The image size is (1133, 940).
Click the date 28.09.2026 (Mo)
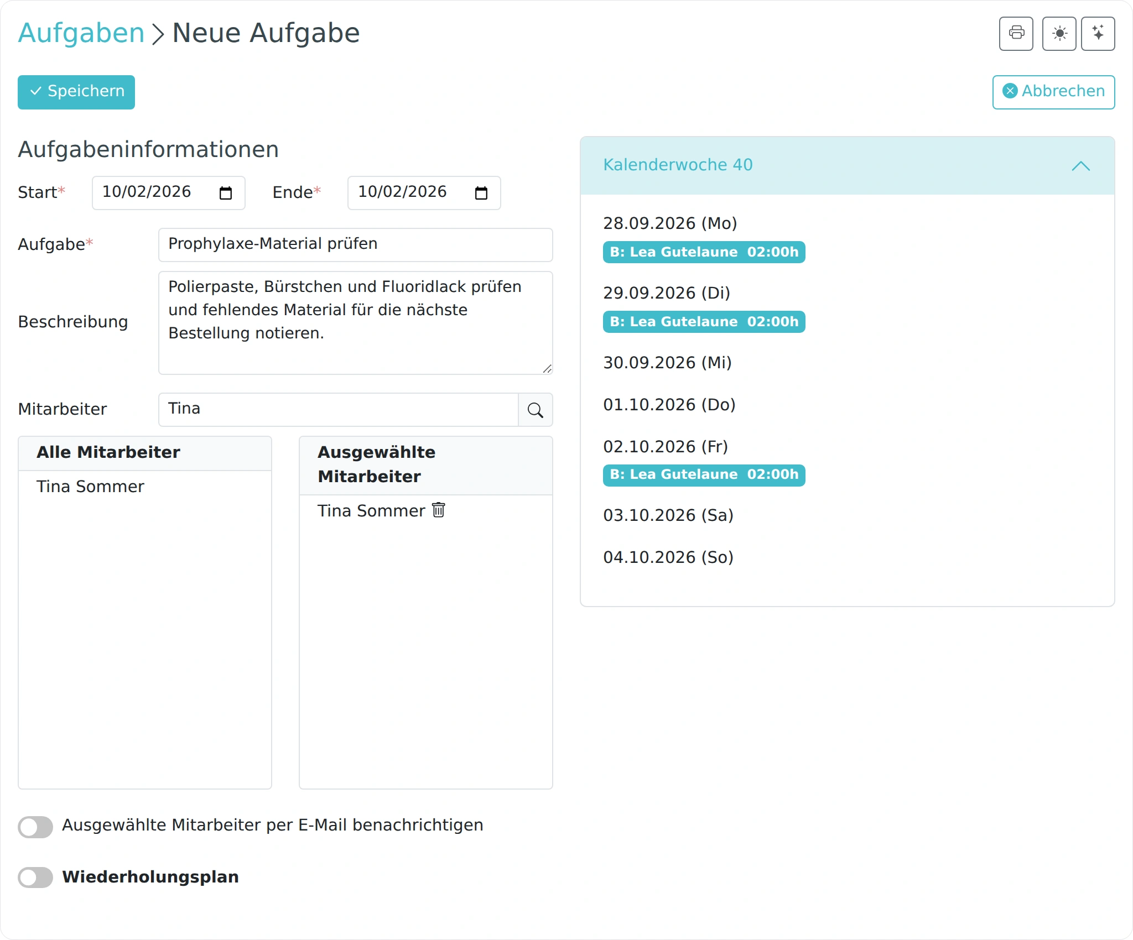tap(670, 223)
